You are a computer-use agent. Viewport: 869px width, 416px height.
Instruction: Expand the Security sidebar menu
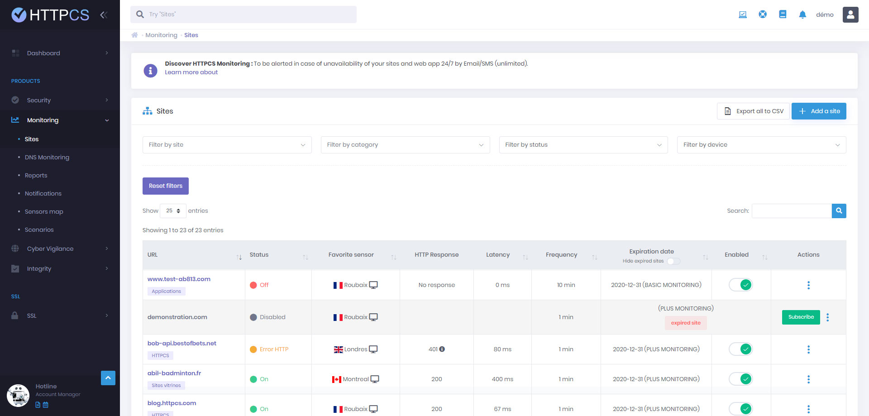coord(60,100)
